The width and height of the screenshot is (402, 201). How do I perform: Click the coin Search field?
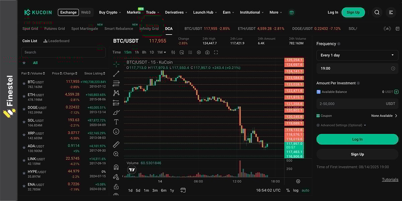63,52
